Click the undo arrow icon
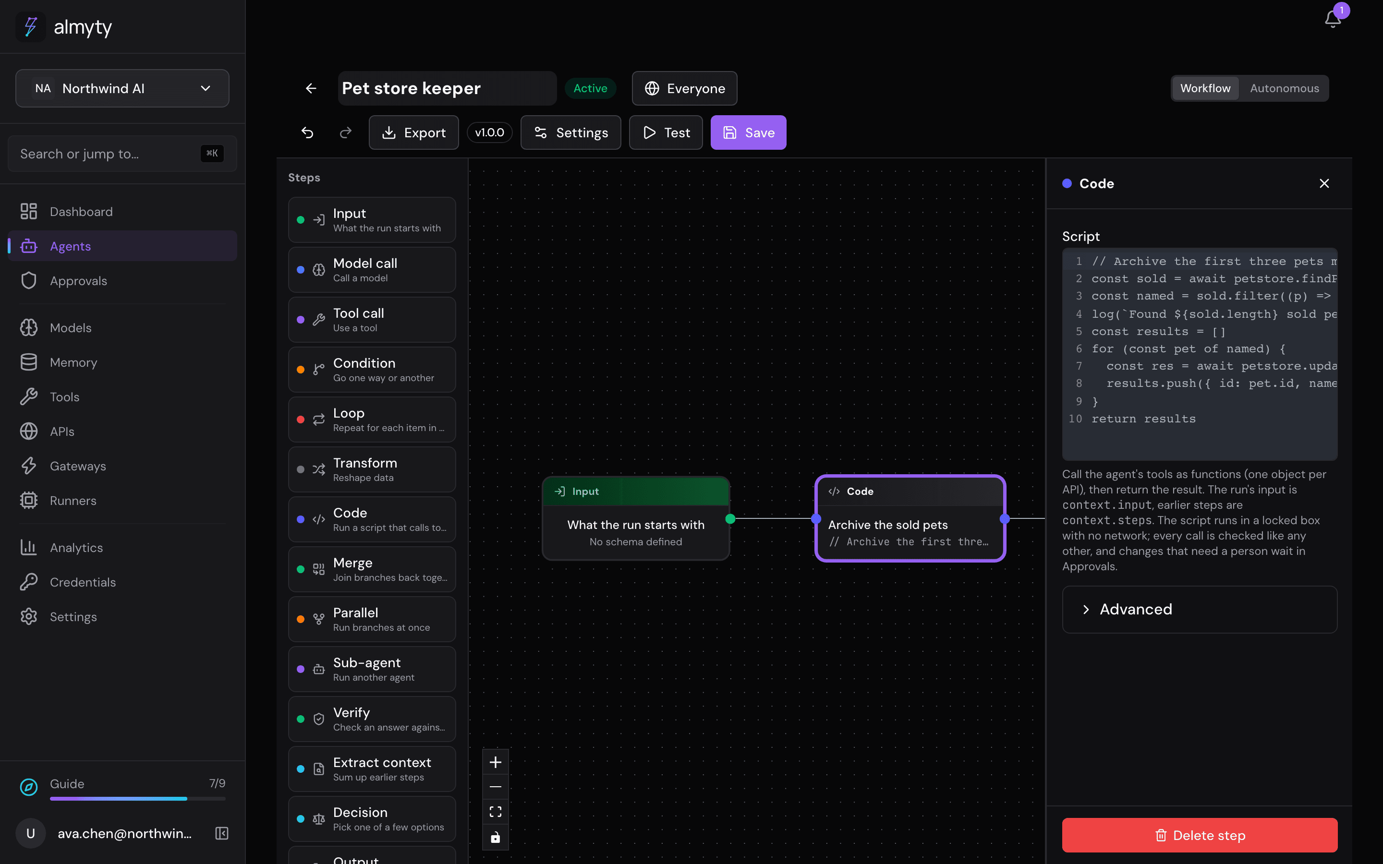 coord(307,132)
